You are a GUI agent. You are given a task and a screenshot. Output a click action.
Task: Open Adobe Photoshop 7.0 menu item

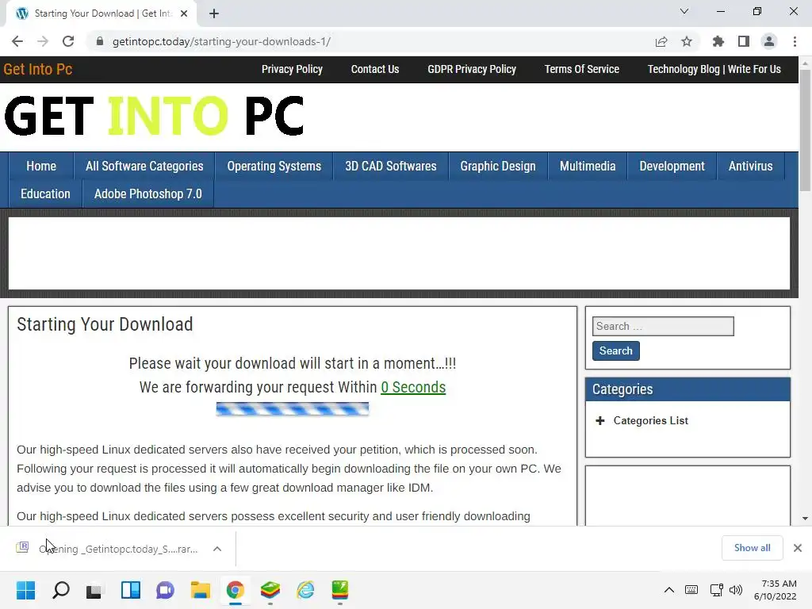pyautogui.click(x=148, y=194)
